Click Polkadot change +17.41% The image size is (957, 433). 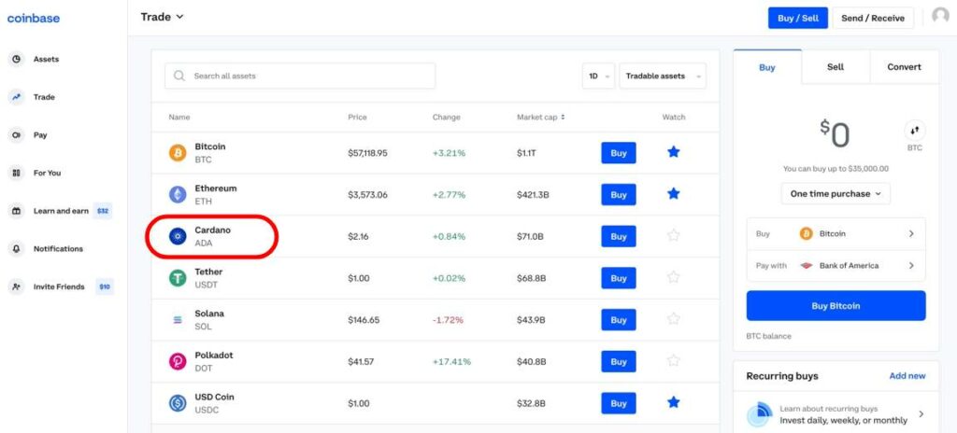click(x=451, y=362)
